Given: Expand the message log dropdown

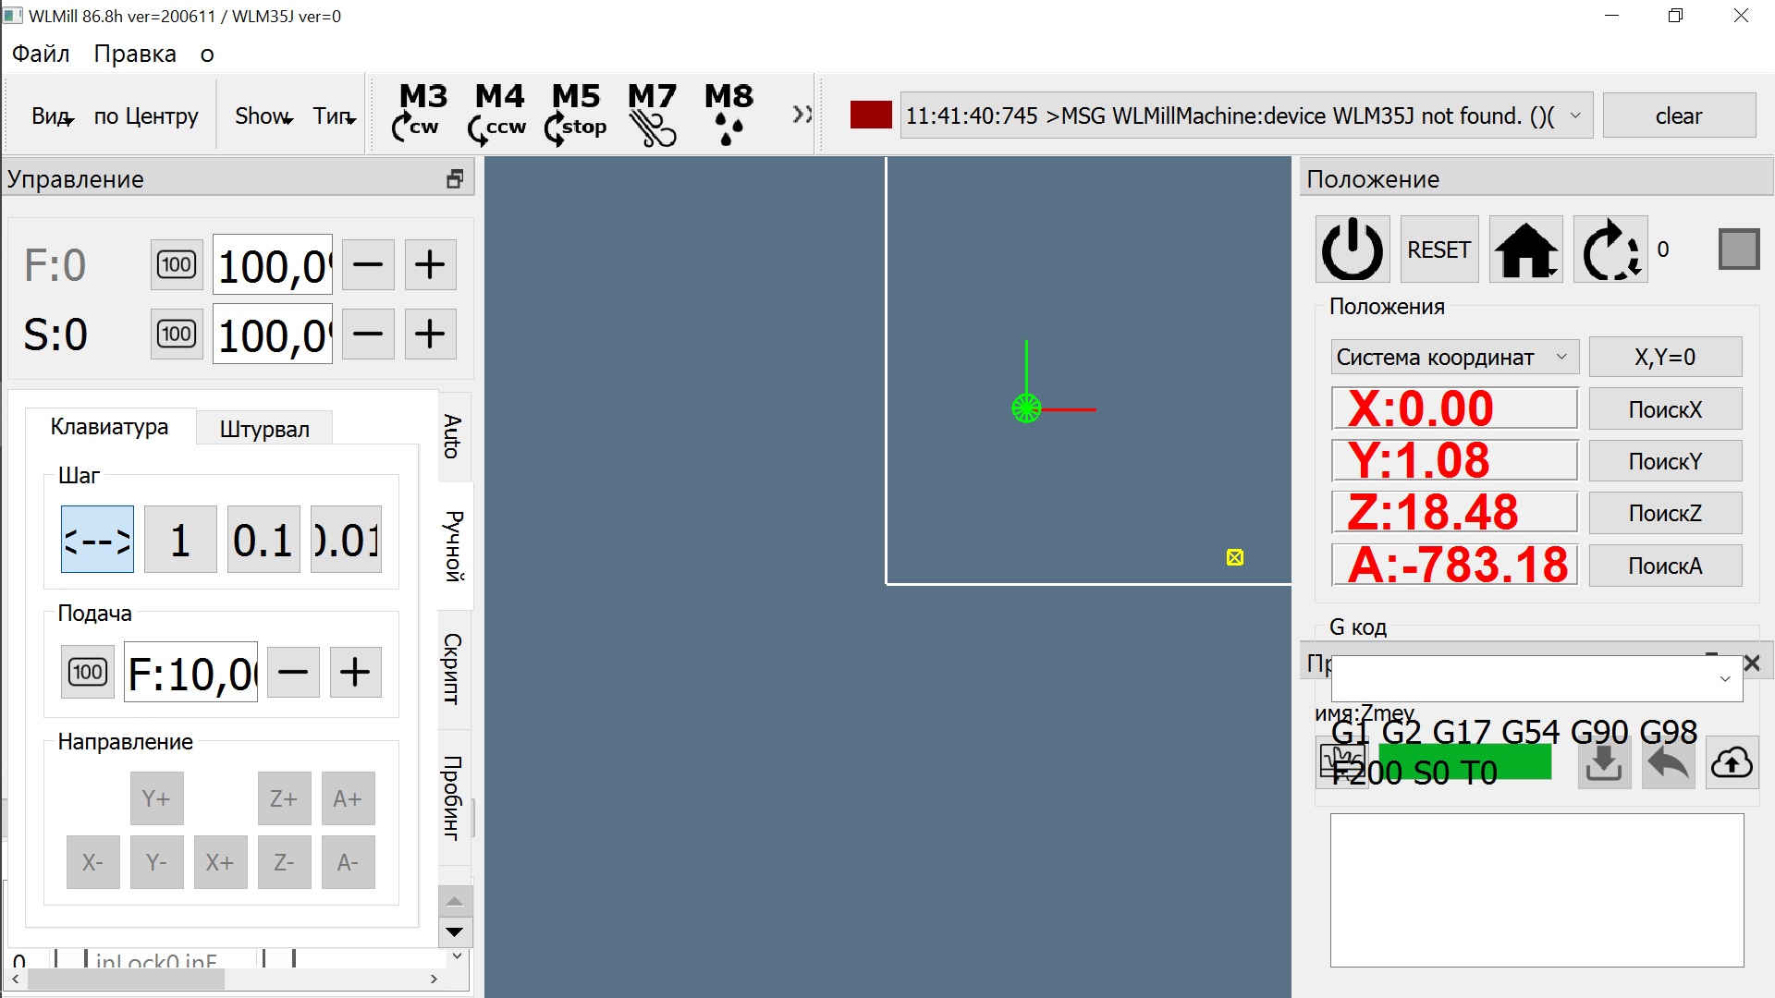Looking at the screenshot, I should click(x=1575, y=116).
